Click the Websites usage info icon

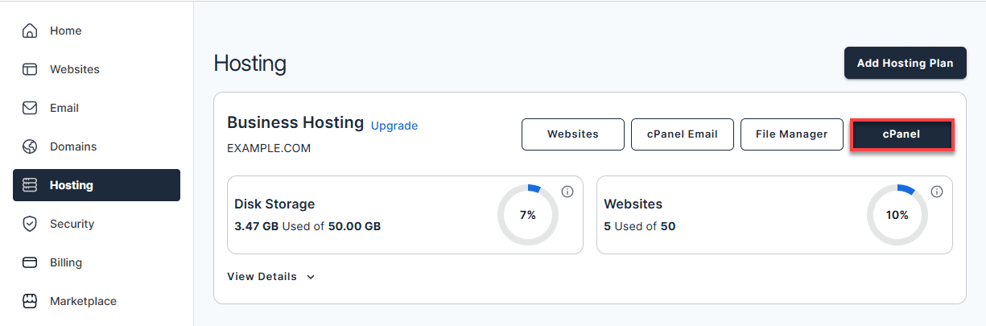(x=937, y=192)
